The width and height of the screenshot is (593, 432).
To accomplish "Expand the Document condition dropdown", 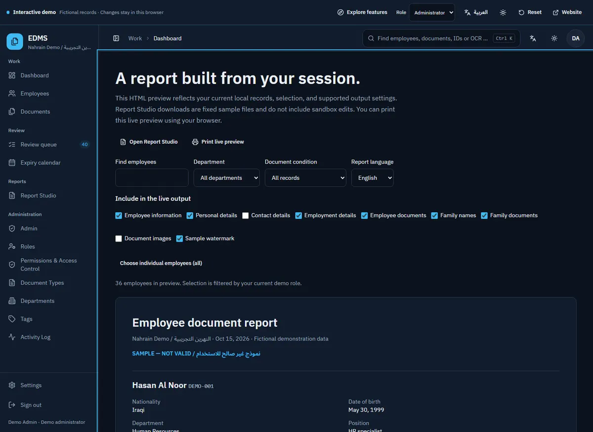I will click(x=305, y=178).
